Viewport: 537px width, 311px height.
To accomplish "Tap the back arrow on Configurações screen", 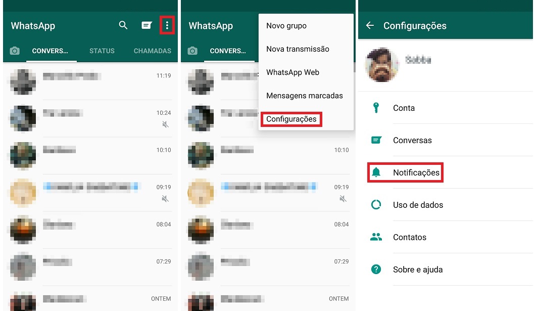I will 369,26.
